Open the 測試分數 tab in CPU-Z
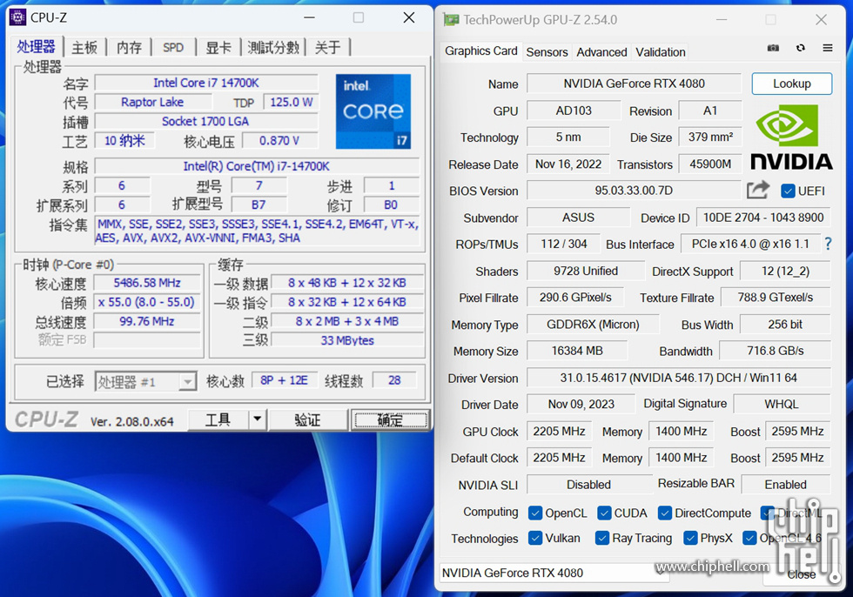This screenshot has height=597, width=853. point(273,48)
